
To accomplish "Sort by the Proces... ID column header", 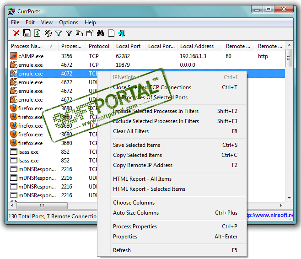I will [72, 46].
